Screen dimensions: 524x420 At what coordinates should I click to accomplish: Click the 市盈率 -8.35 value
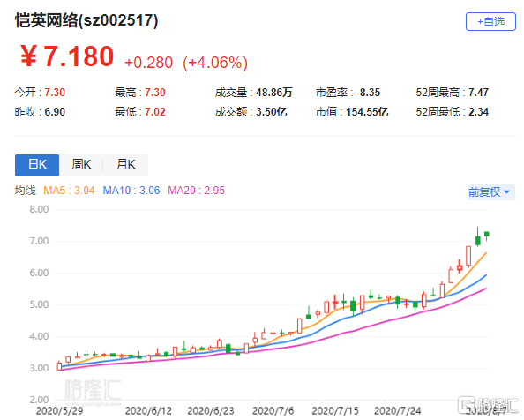coord(368,93)
